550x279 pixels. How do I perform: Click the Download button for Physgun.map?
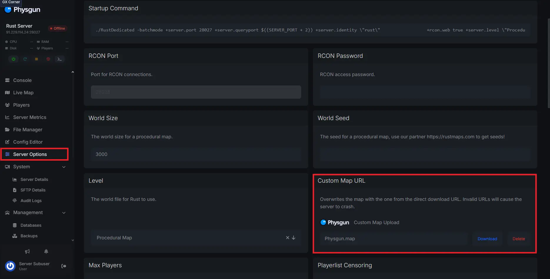pyautogui.click(x=487, y=239)
